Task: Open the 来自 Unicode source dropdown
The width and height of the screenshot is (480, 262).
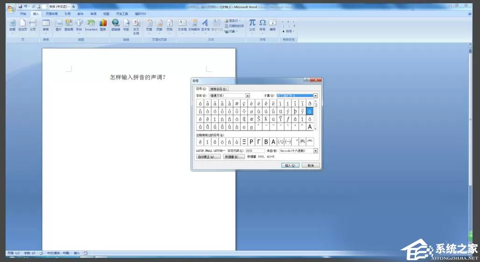Action: click(x=315, y=151)
